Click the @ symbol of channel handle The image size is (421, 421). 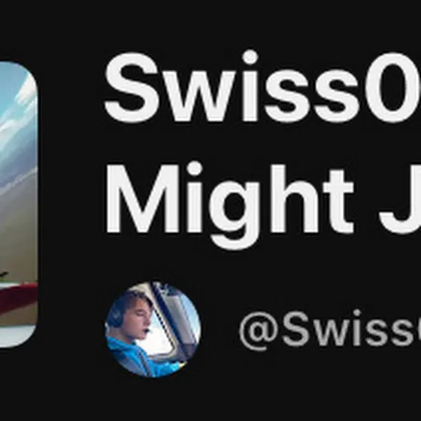[259, 332]
